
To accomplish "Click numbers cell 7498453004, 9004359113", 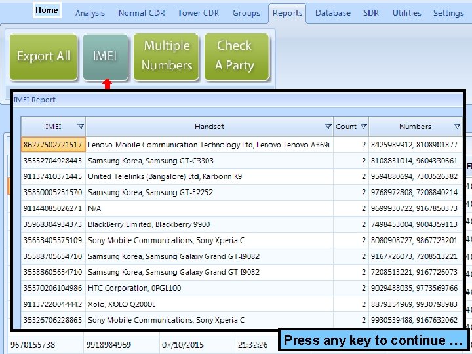I will (416, 224).
